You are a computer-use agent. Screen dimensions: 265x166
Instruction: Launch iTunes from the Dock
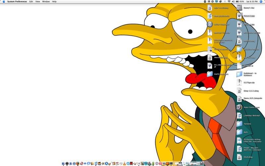[x=96, y=163]
